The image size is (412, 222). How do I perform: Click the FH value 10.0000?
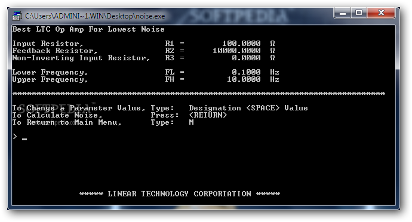[244, 79]
